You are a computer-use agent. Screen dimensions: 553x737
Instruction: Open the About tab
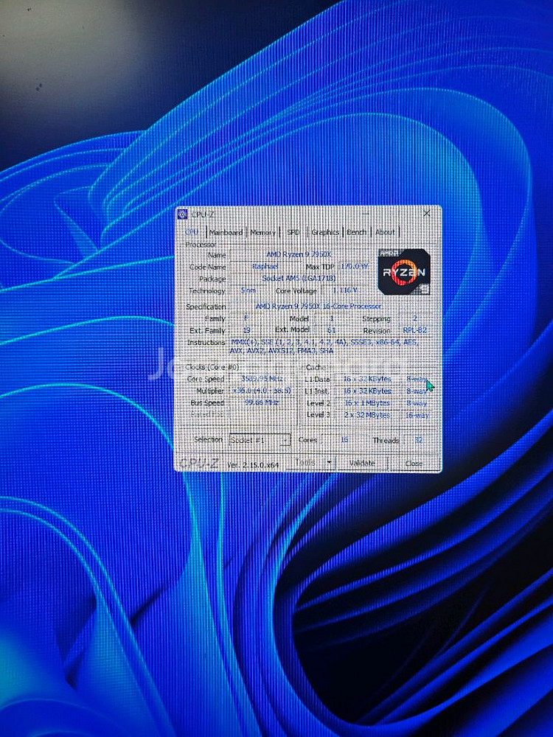pos(385,232)
